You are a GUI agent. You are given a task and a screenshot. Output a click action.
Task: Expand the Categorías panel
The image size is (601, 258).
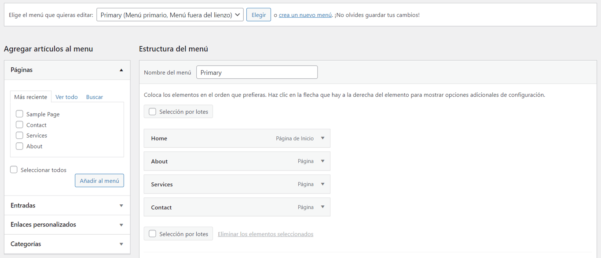click(121, 244)
